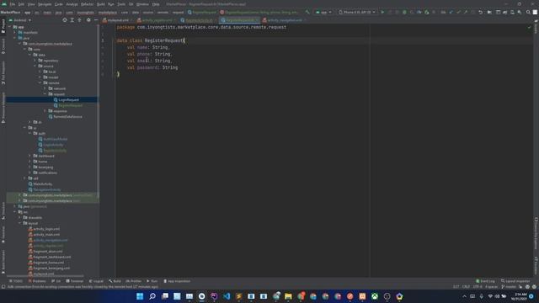Open the Navigate menu
539x303 pixels.
(x=45, y=4)
